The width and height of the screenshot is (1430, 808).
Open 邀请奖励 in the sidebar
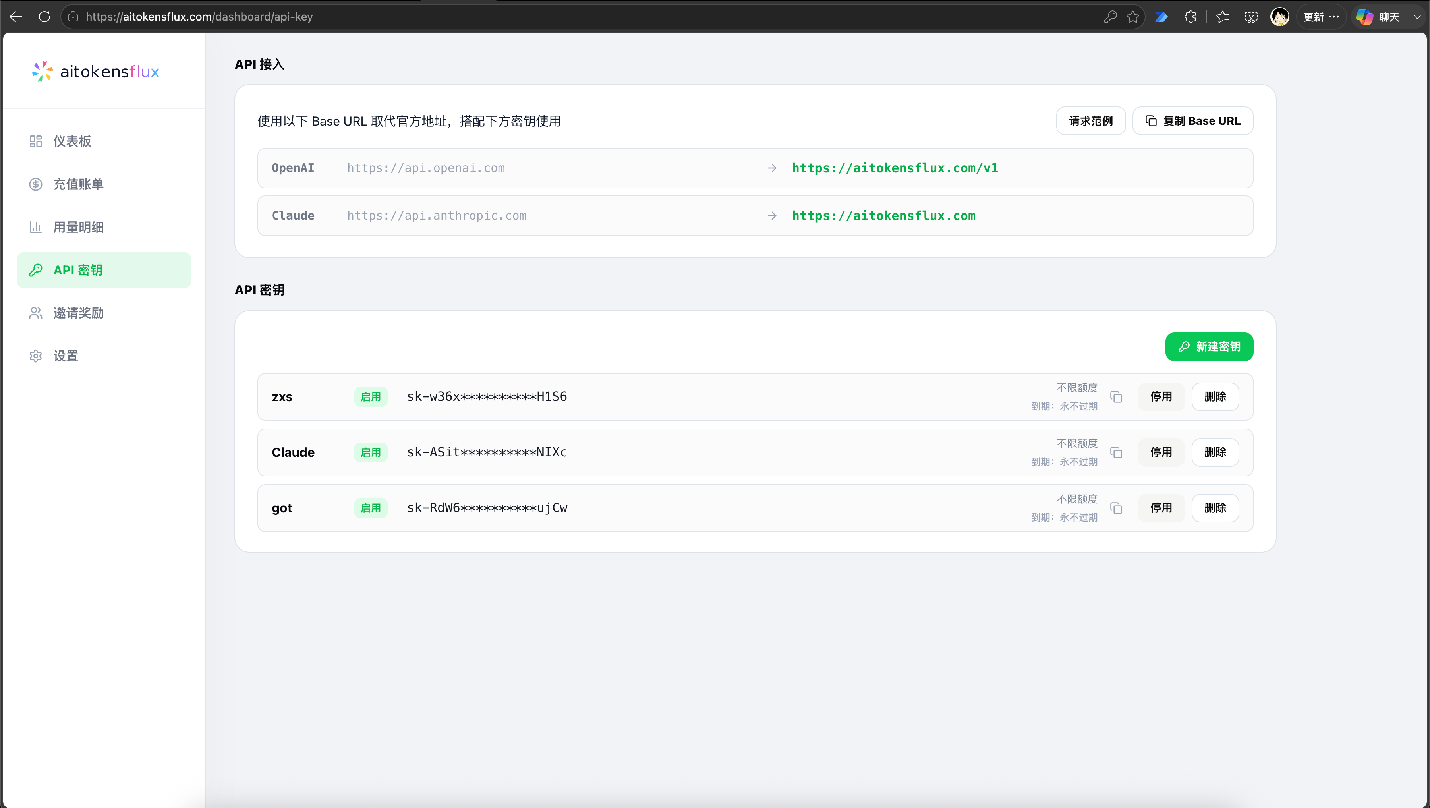pyautogui.click(x=104, y=313)
